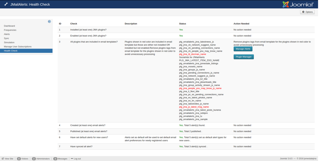Collapse the sidebar with the arrow icon
The image size is (326, 161).
49,22
